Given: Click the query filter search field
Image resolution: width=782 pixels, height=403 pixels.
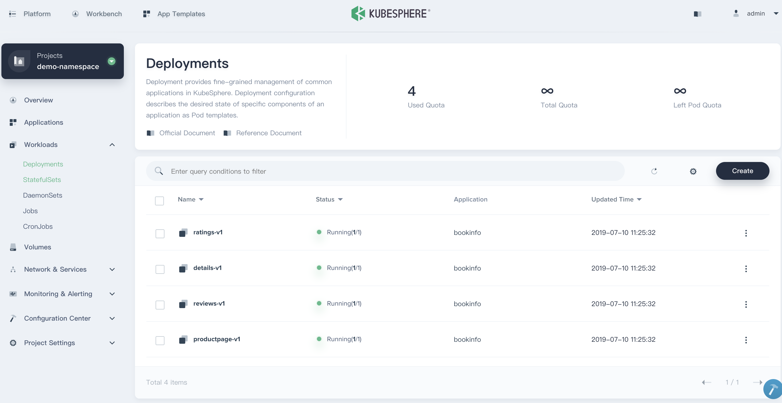Looking at the screenshot, I should click(x=385, y=171).
